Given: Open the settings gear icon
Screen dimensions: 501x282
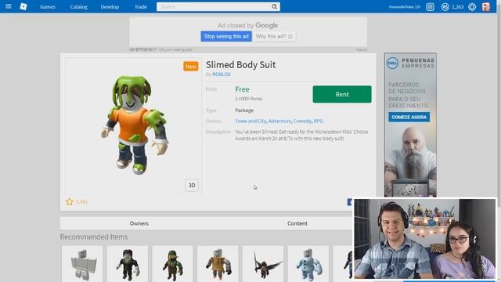Looking at the screenshot, I should [x=472, y=7].
